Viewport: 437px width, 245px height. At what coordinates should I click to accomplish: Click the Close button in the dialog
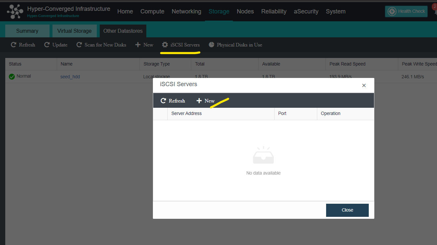click(347, 210)
